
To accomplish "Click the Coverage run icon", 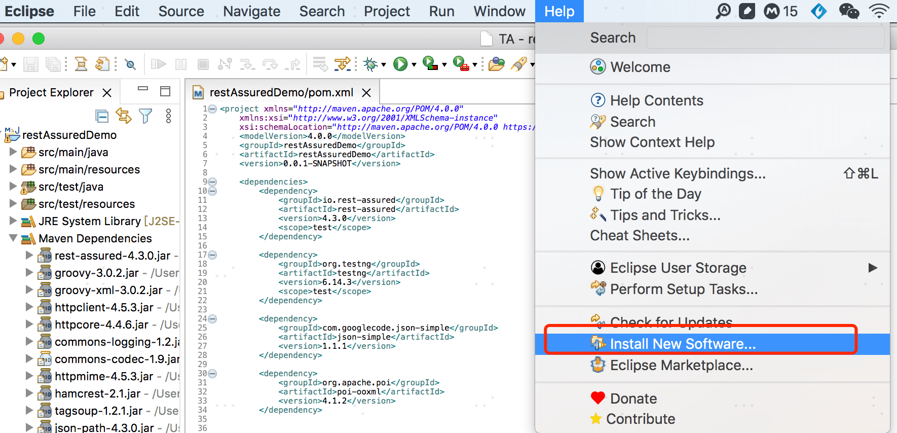I will pos(430,63).
